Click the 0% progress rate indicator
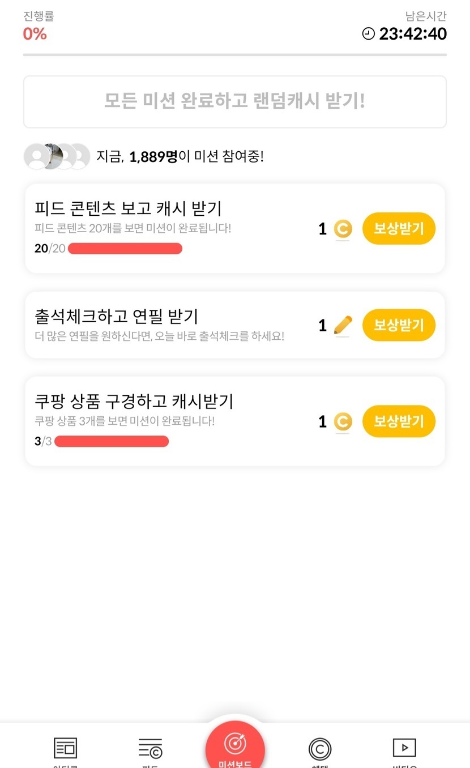This screenshot has height=768, width=470. (x=35, y=34)
